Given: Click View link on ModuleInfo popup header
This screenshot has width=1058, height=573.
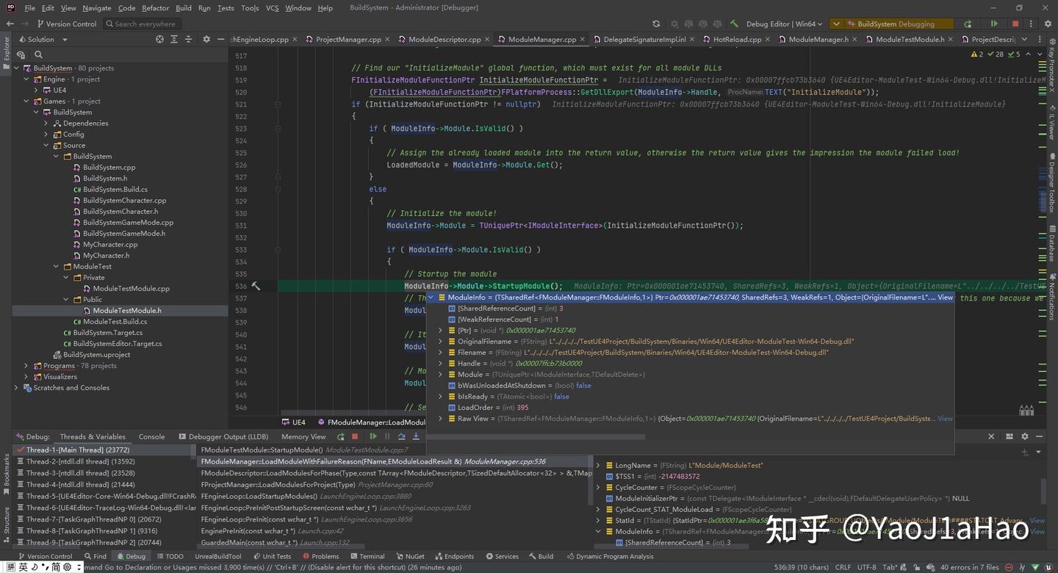Looking at the screenshot, I should [x=945, y=298].
